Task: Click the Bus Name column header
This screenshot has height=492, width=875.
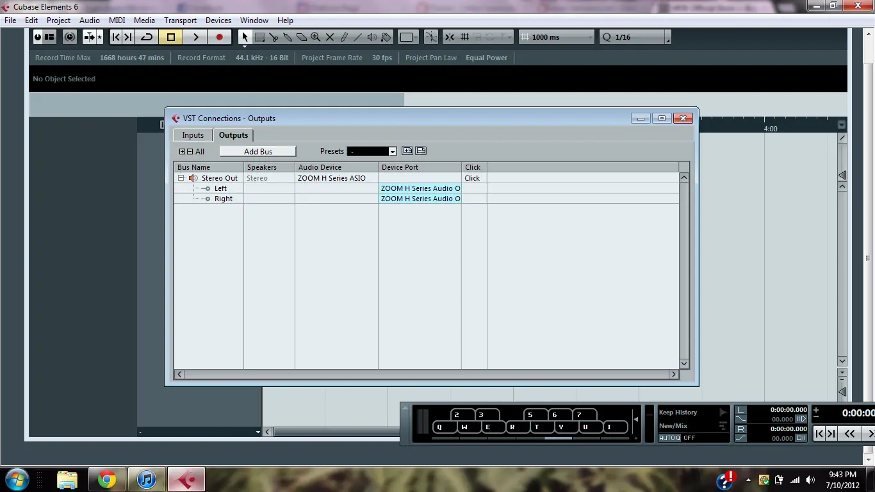Action: coord(209,167)
